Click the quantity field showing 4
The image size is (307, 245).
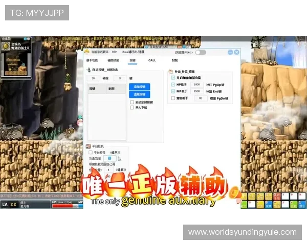click(108, 170)
